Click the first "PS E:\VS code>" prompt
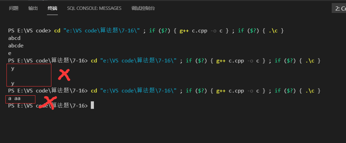Screen dimensions: 346x143 [x=30, y=31]
